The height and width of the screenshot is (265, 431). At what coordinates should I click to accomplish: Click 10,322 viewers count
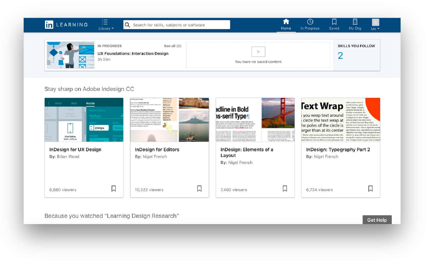coord(149,190)
